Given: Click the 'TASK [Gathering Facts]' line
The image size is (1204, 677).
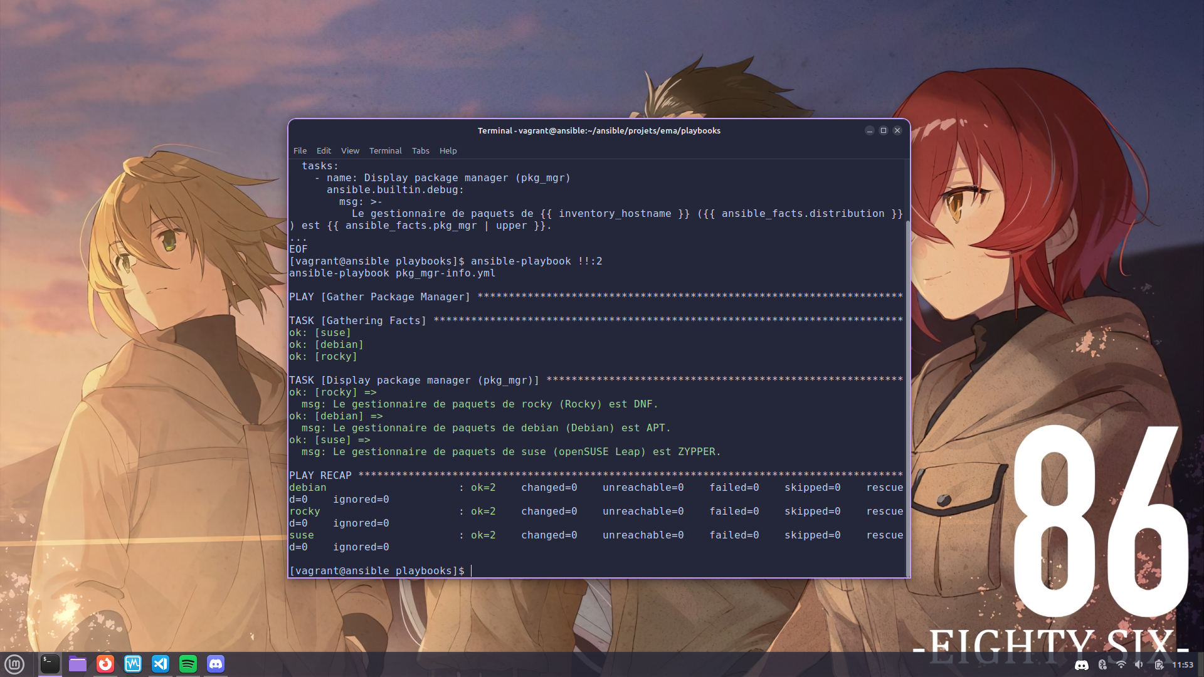Looking at the screenshot, I should [596, 321].
